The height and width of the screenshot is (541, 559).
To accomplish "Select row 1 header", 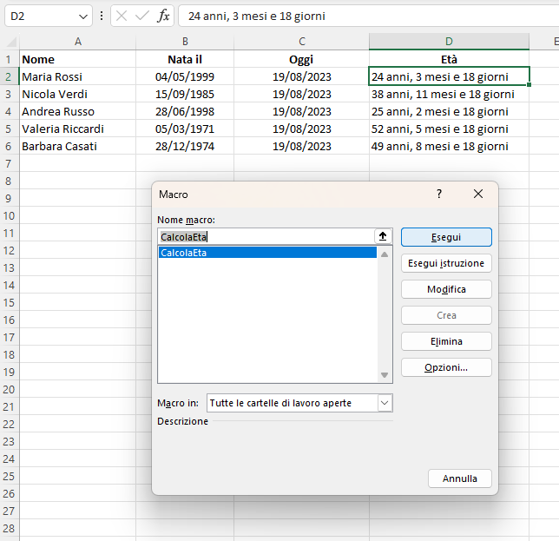I will coord(9,60).
